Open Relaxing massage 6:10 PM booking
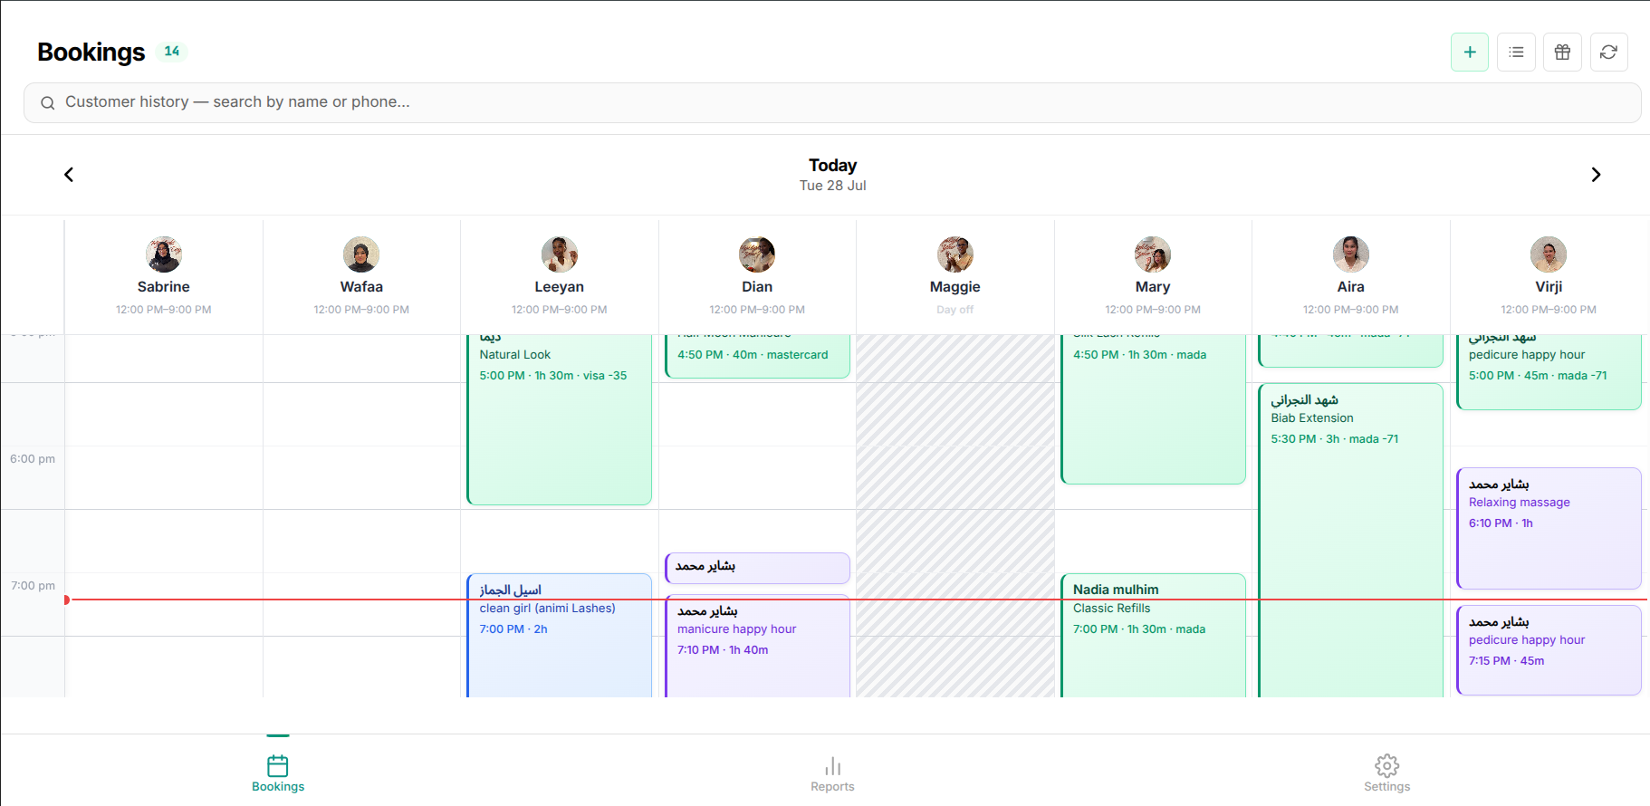The image size is (1650, 806). coord(1549,528)
